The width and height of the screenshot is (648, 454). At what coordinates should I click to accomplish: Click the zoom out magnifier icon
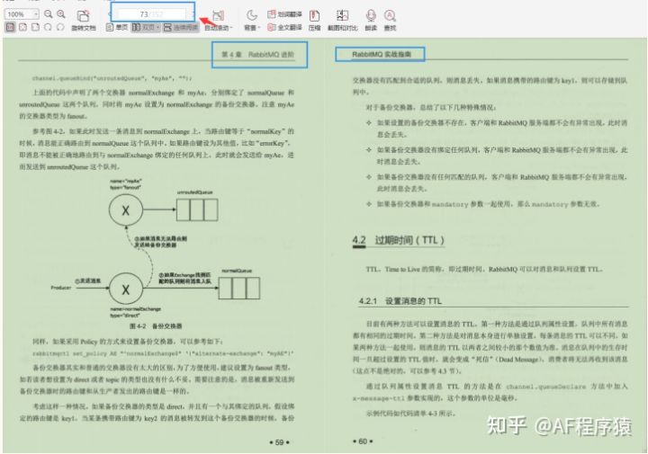point(49,14)
